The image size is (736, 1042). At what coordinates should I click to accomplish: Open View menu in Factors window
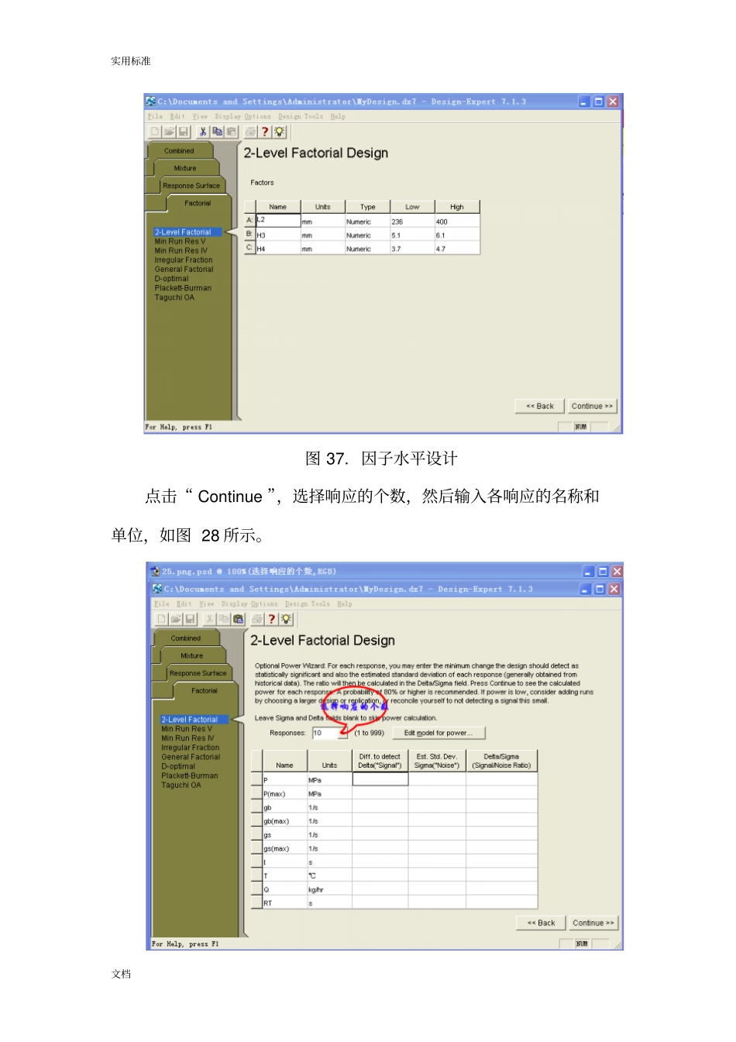point(200,117)
